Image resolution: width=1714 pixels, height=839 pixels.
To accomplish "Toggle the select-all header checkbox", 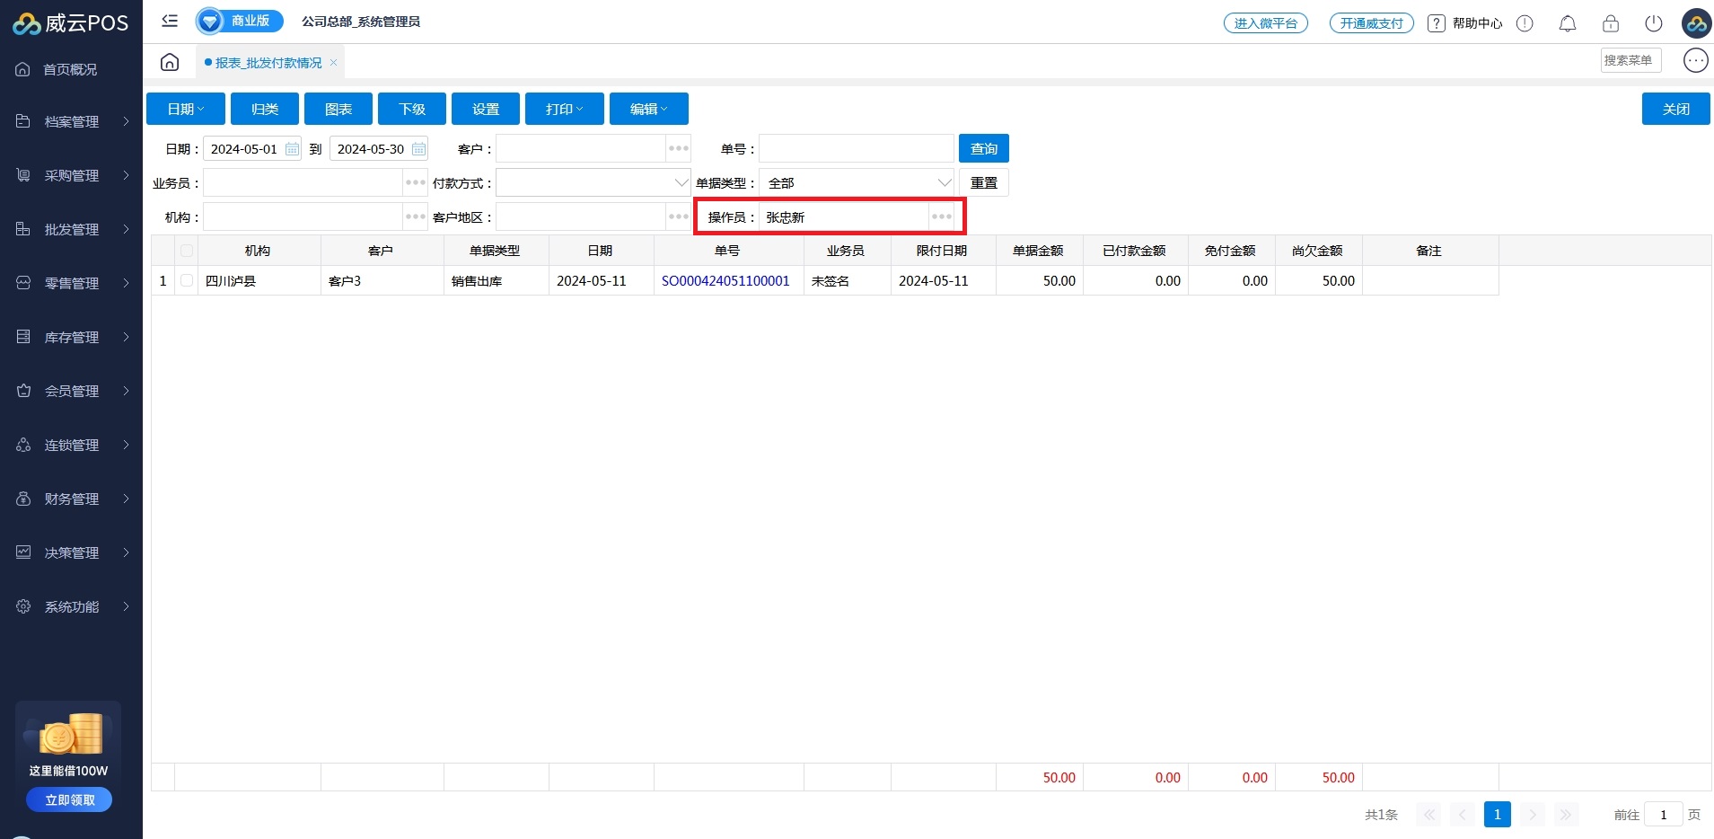I will pyautogui.click(x=187, y=251).
